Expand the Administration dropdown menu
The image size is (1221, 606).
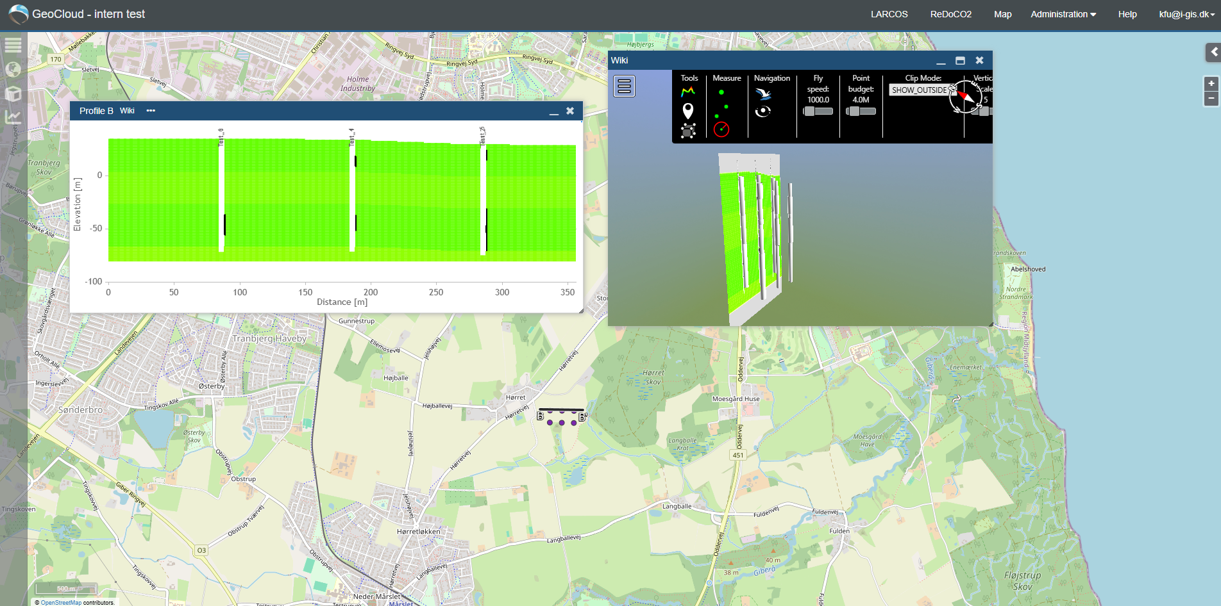pyautogui.click(x=1063, y=14)
